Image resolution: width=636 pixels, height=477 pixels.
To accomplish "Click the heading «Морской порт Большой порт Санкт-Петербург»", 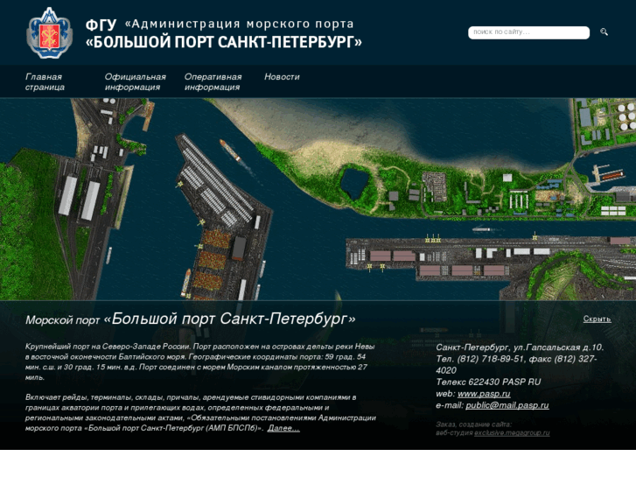I will [190, 319].
